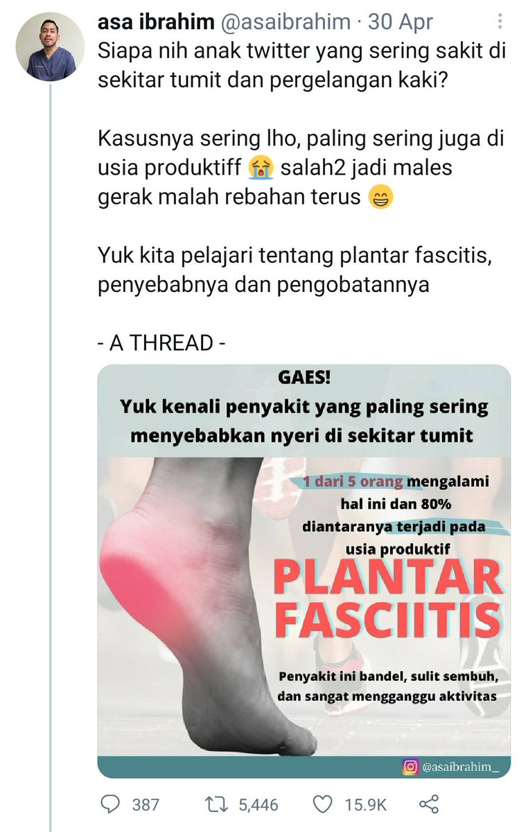Click the Instagram logo in the infographic
The height and width of the screenshot is (832, 526).
(x=410, y=768)
